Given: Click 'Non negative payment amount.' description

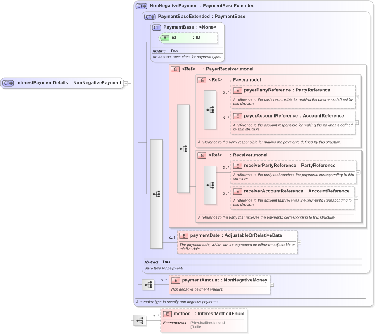Looking at the screenshot, I should 197,289.
